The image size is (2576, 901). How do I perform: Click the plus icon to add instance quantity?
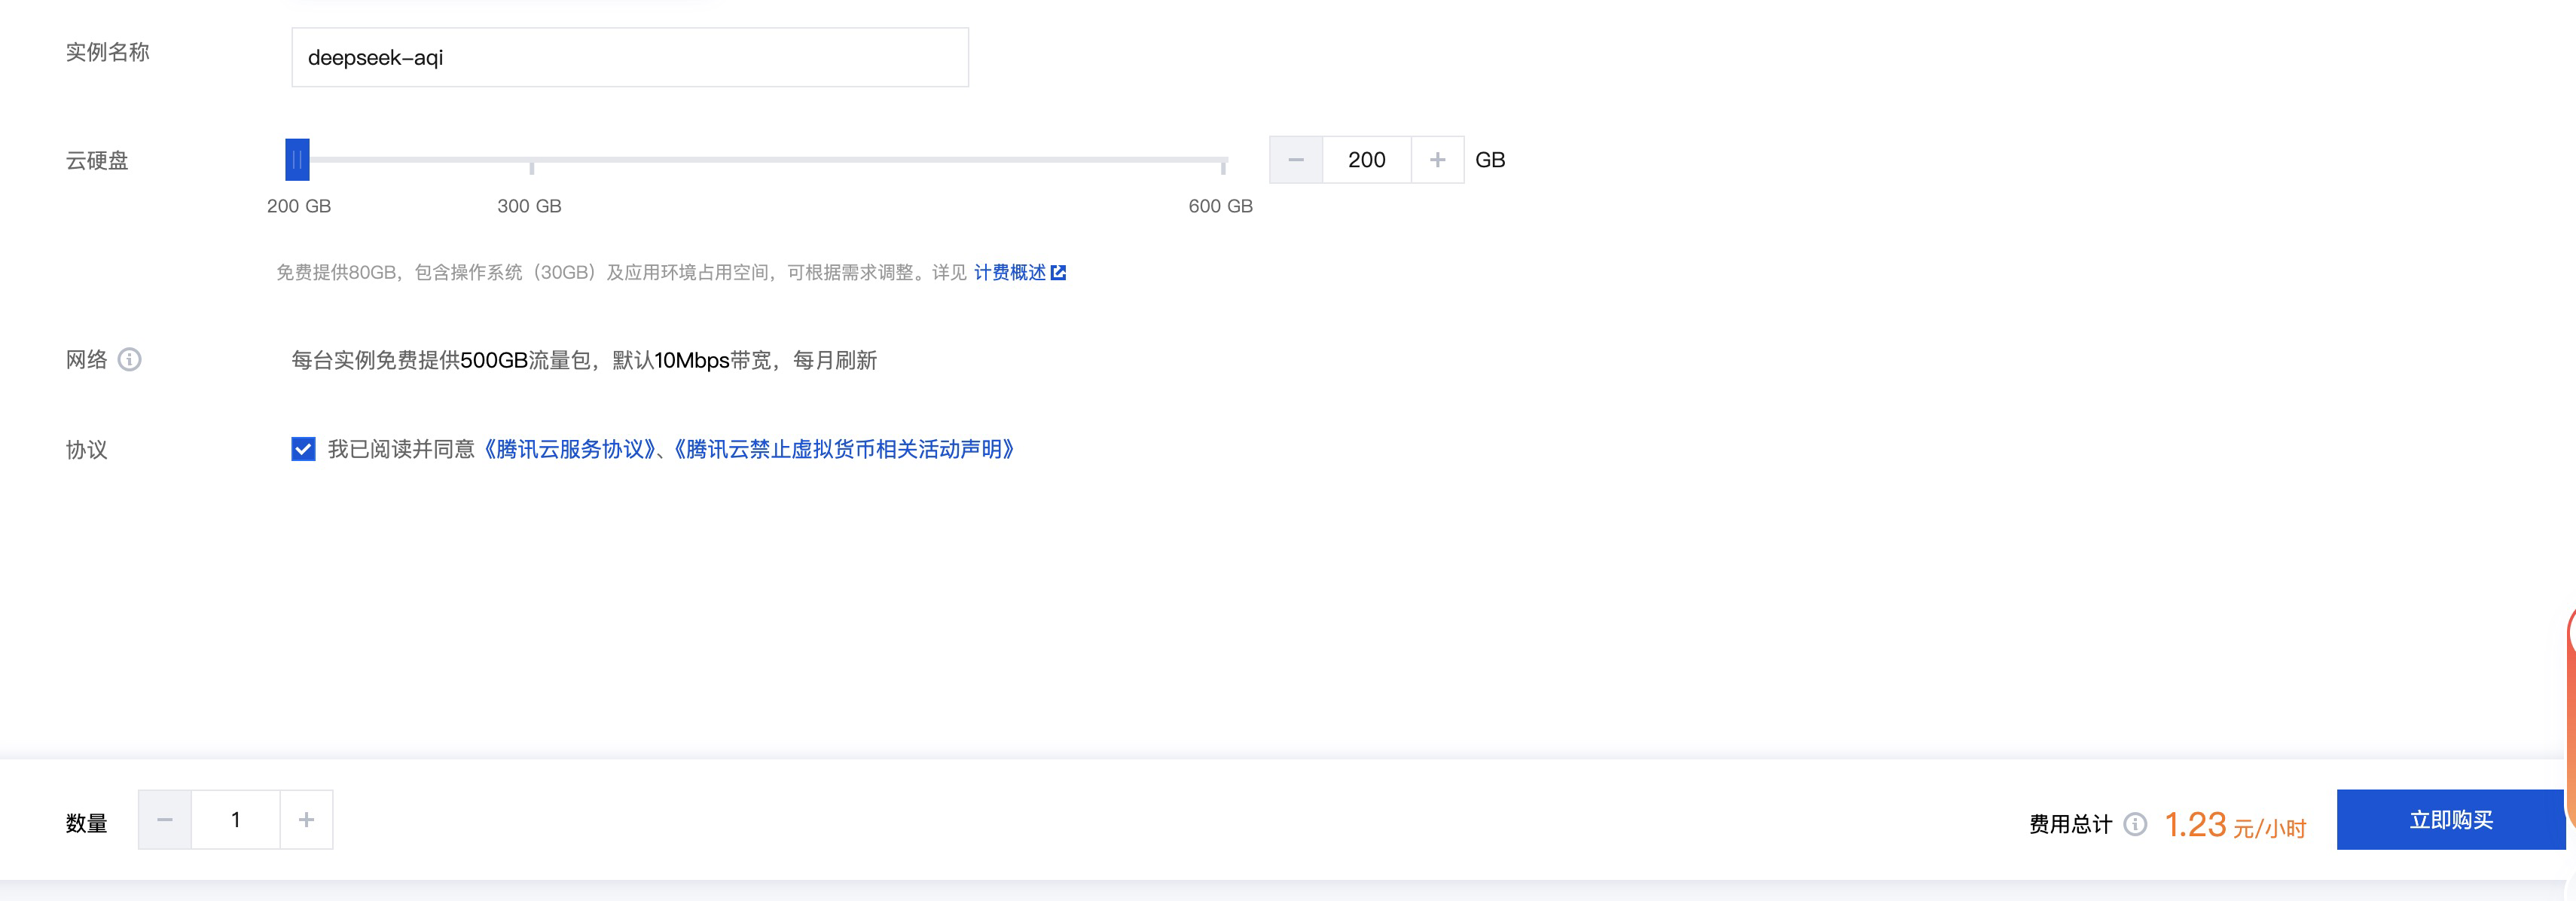(x=306, y=819)
